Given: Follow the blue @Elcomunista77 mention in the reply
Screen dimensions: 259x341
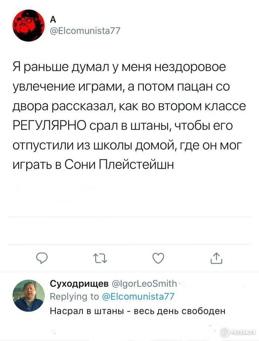Looking at the screenshot, I should (x=137, y=296).
